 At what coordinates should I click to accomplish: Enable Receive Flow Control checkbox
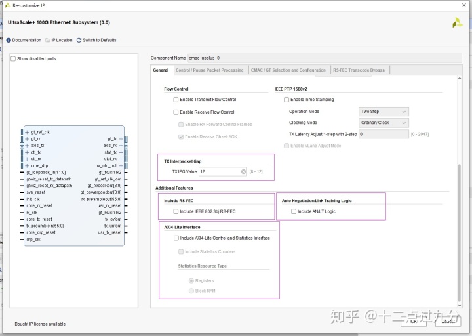(x=176, y=112)
